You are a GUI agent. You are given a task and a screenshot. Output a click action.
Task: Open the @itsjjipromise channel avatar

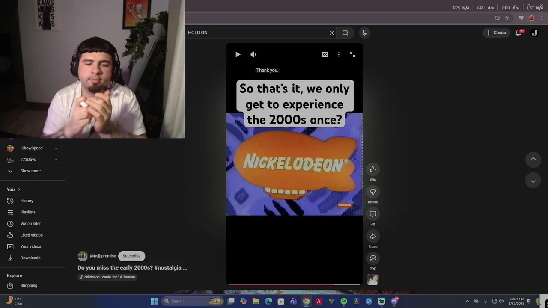[83, 256]
